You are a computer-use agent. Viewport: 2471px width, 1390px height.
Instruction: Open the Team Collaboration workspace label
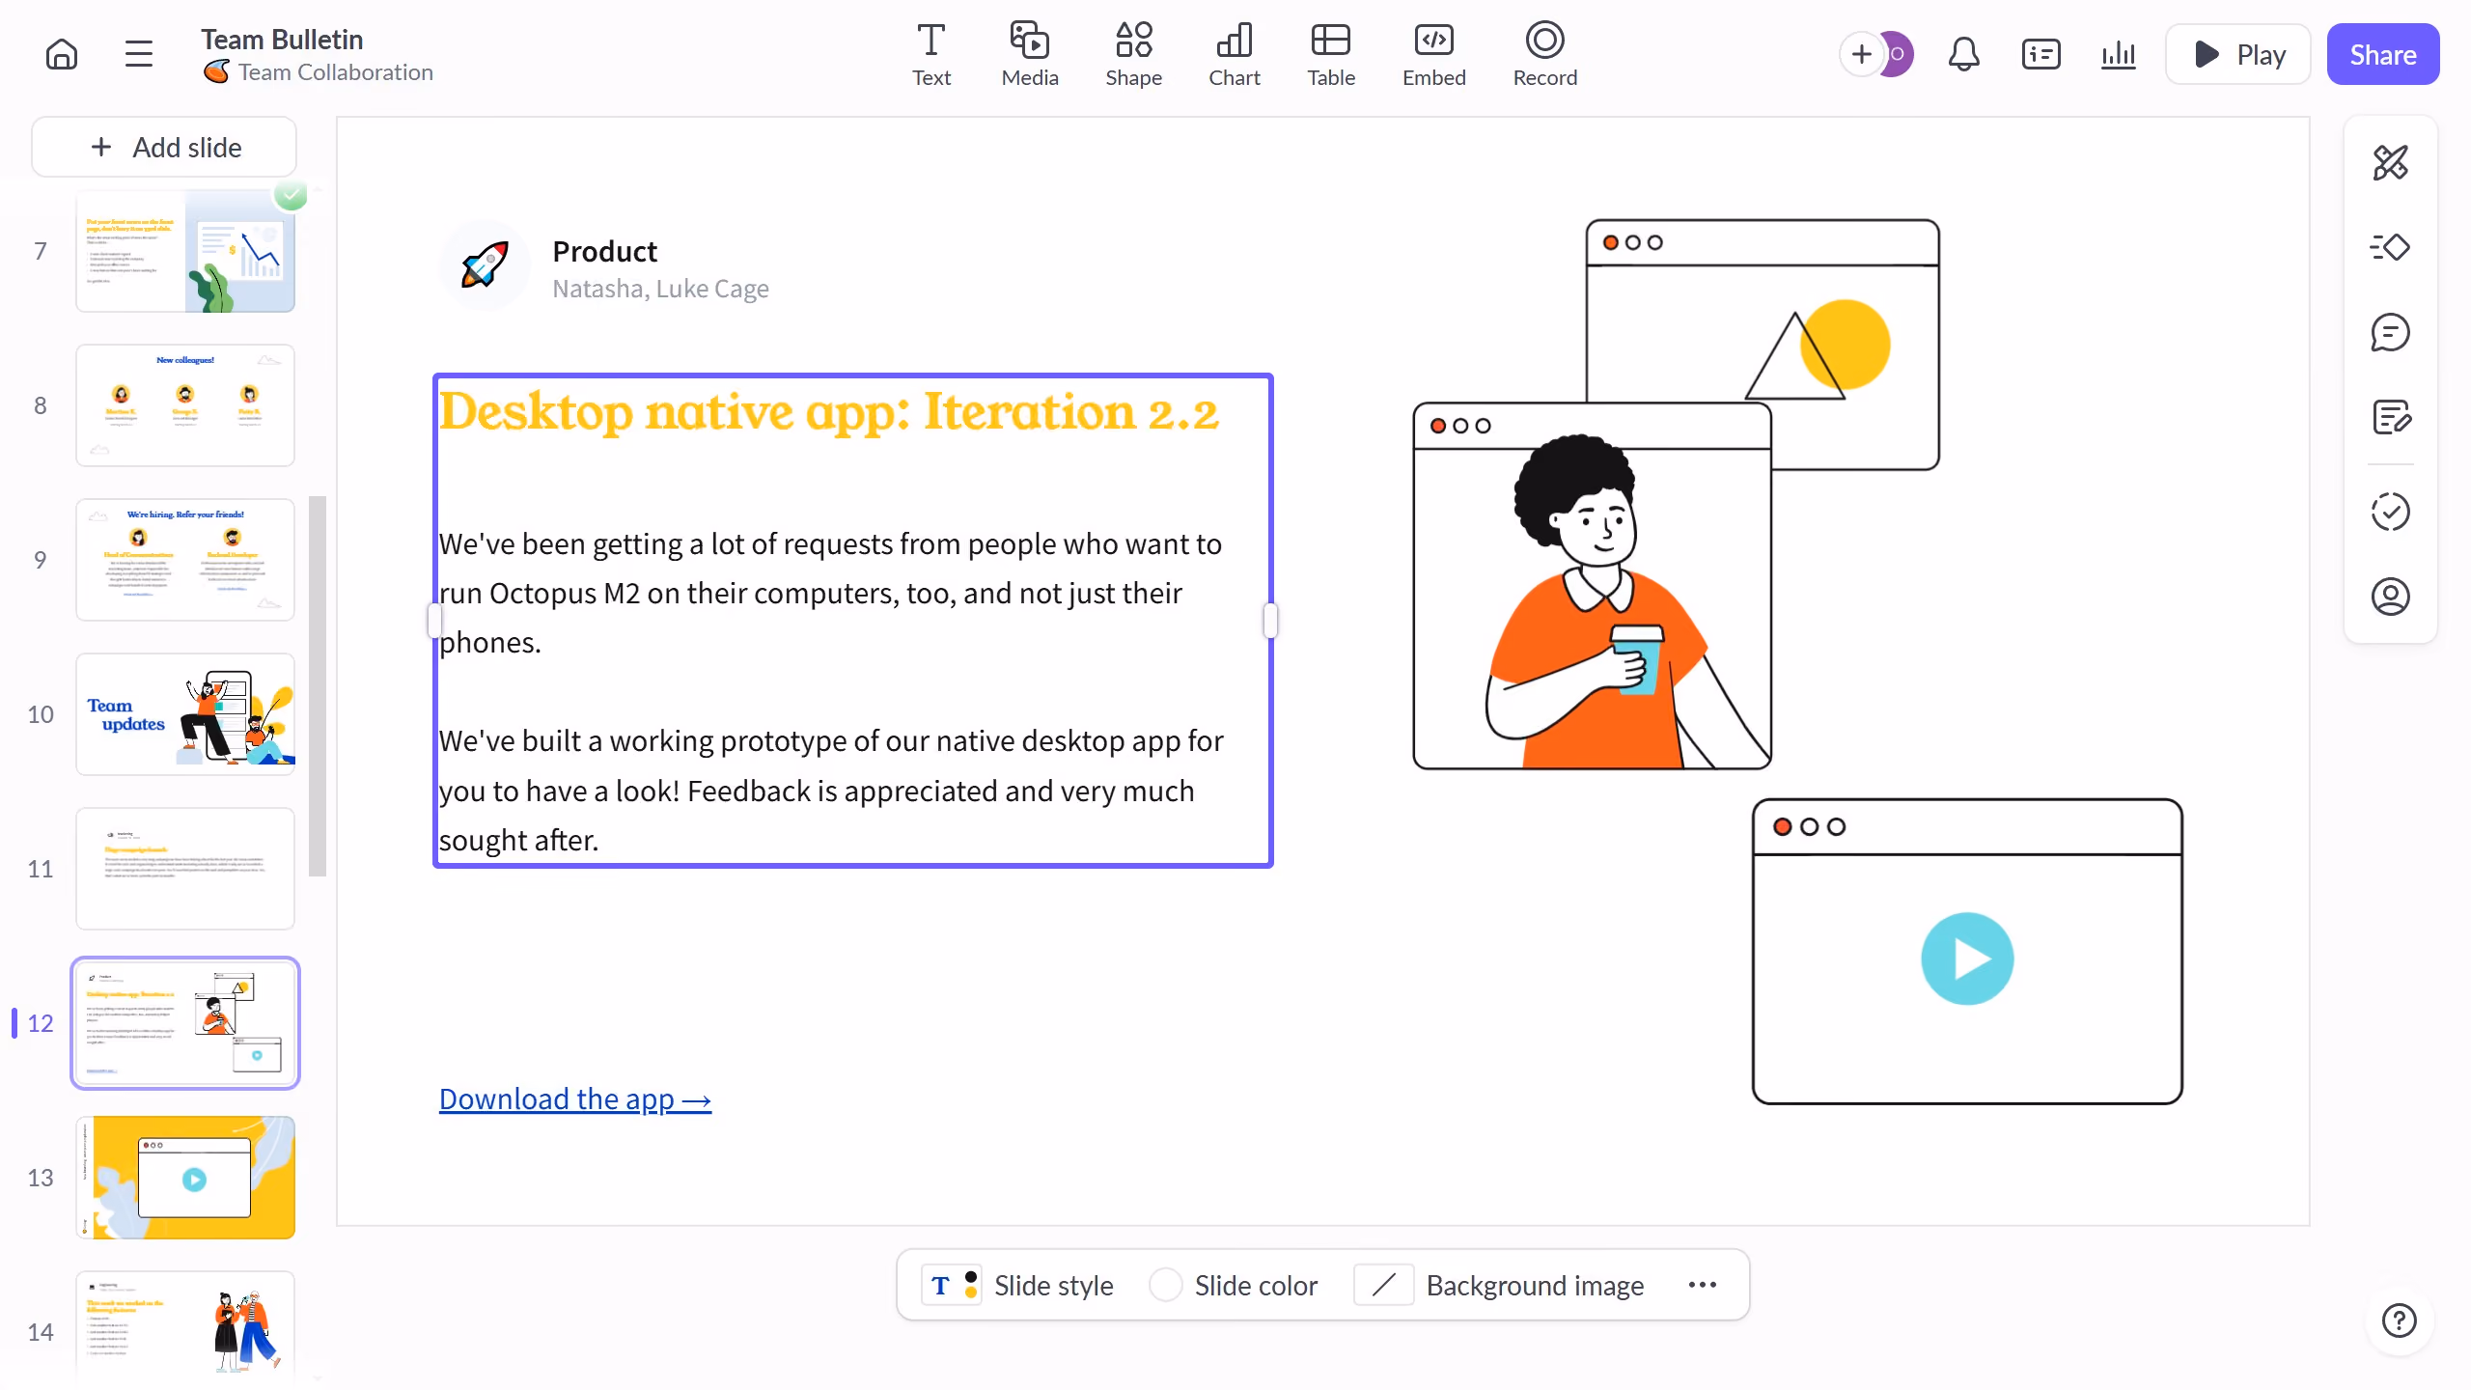click(x=319, y=72)
